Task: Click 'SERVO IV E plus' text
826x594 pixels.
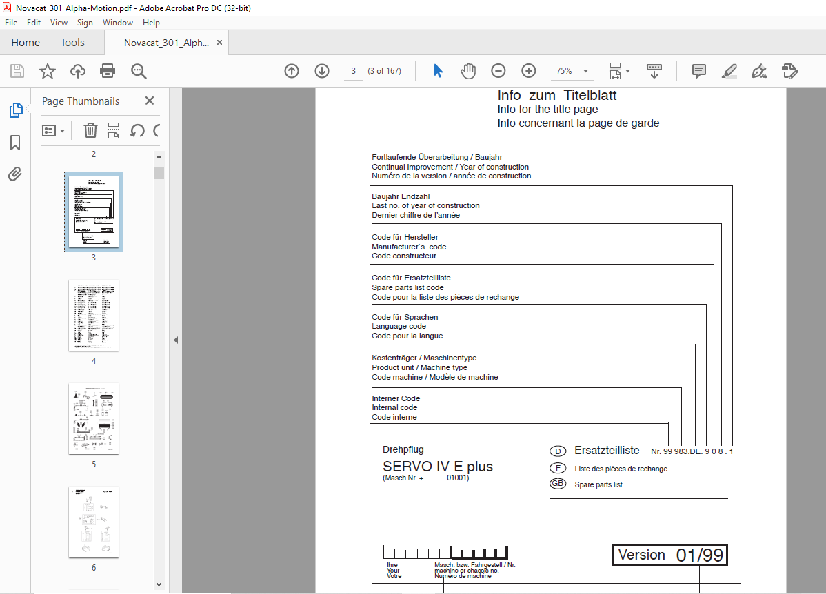Action: coord(438,467)
